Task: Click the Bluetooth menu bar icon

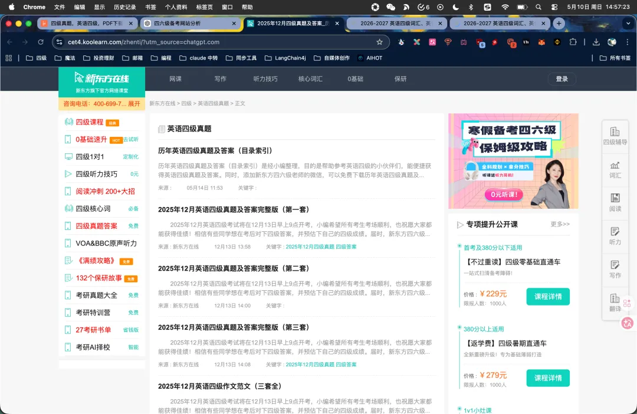Action: point(471,7)
